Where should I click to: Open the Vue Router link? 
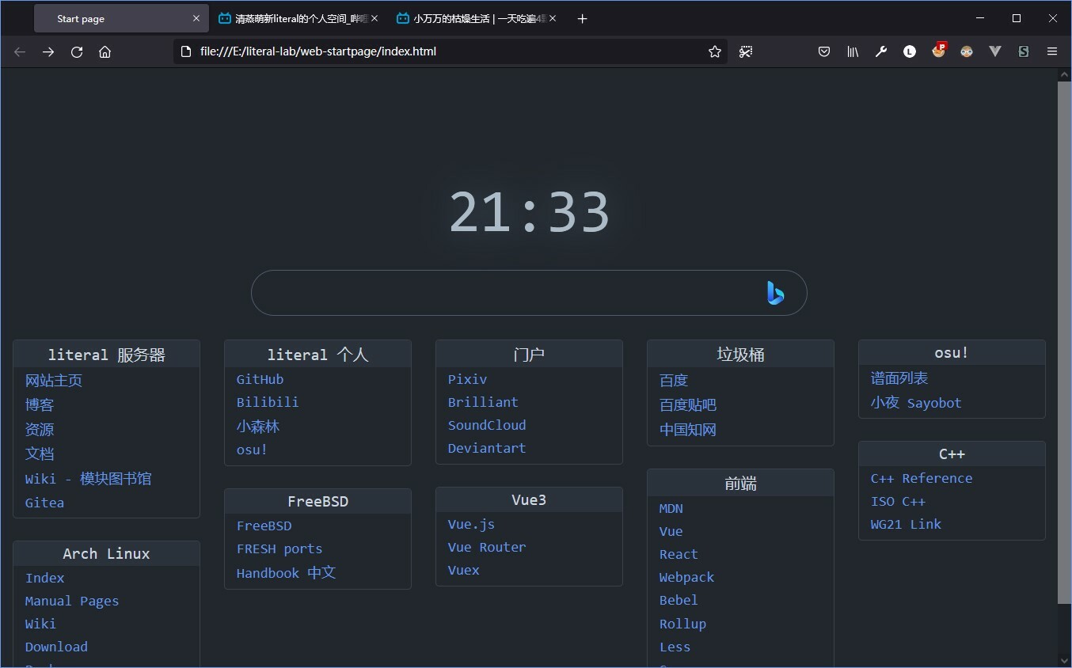pos(487,547)
